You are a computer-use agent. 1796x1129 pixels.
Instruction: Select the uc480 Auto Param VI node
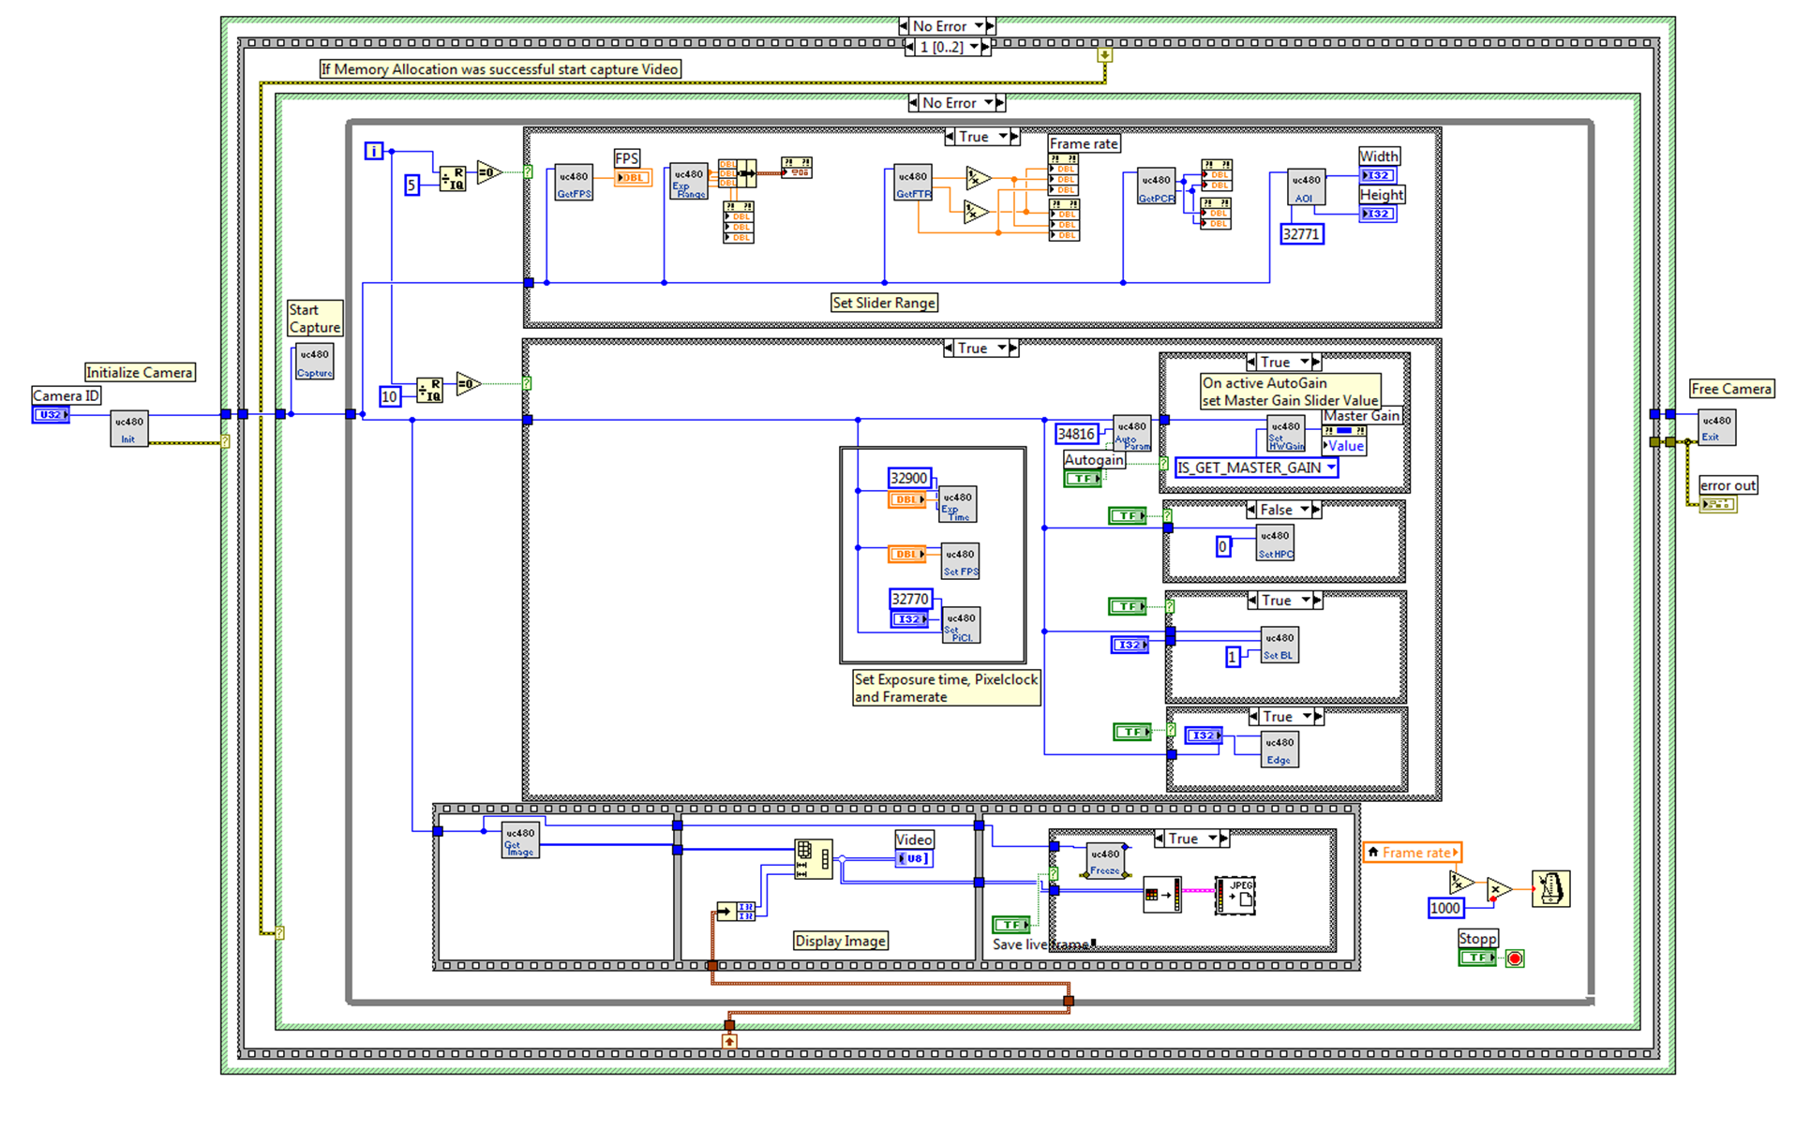pos(1131,434)
